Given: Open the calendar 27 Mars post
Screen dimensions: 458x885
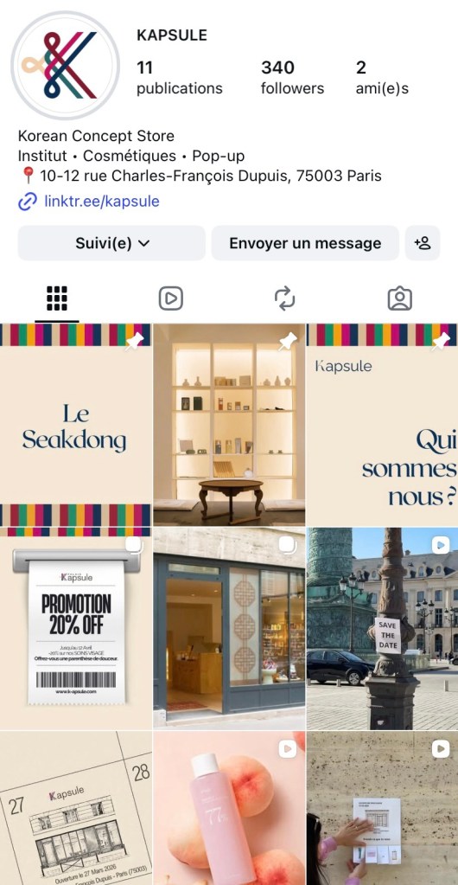Looking at the screenshot, I should tap(75, 808).
